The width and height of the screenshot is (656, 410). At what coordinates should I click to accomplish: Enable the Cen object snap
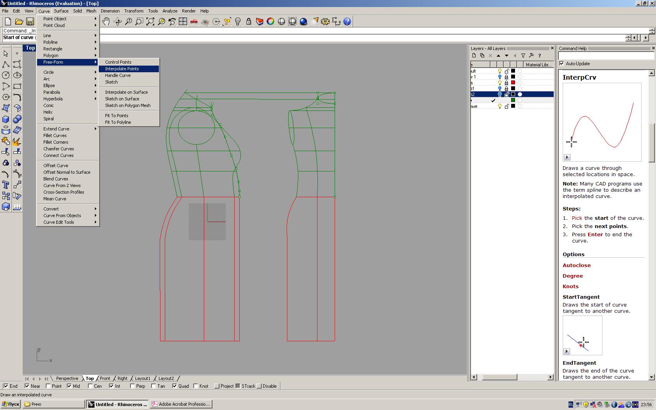pos(90,386)
